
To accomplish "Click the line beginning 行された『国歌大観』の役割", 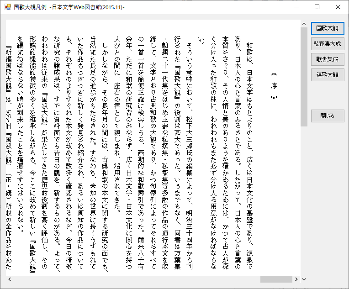I will [177, 152].
